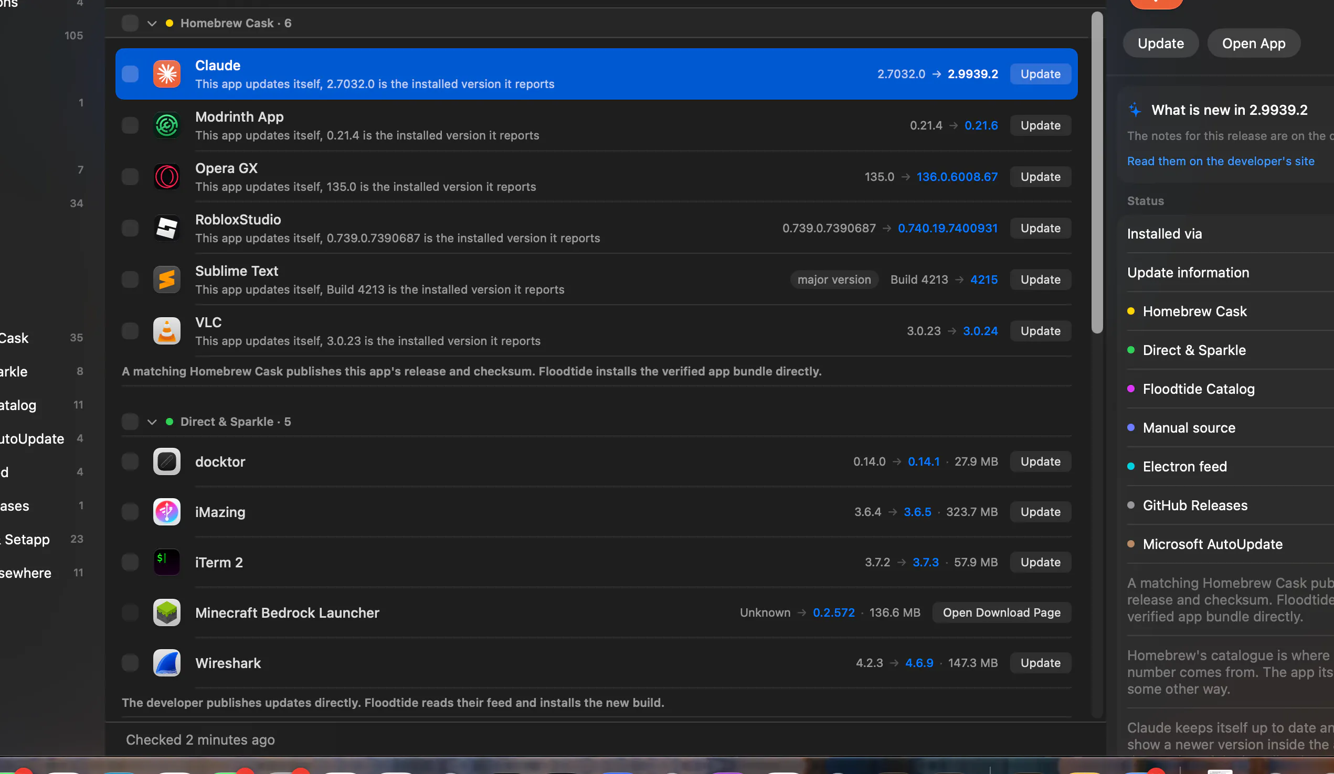
Task: Collapse the Homebrew Cask group
Action: 152,23
